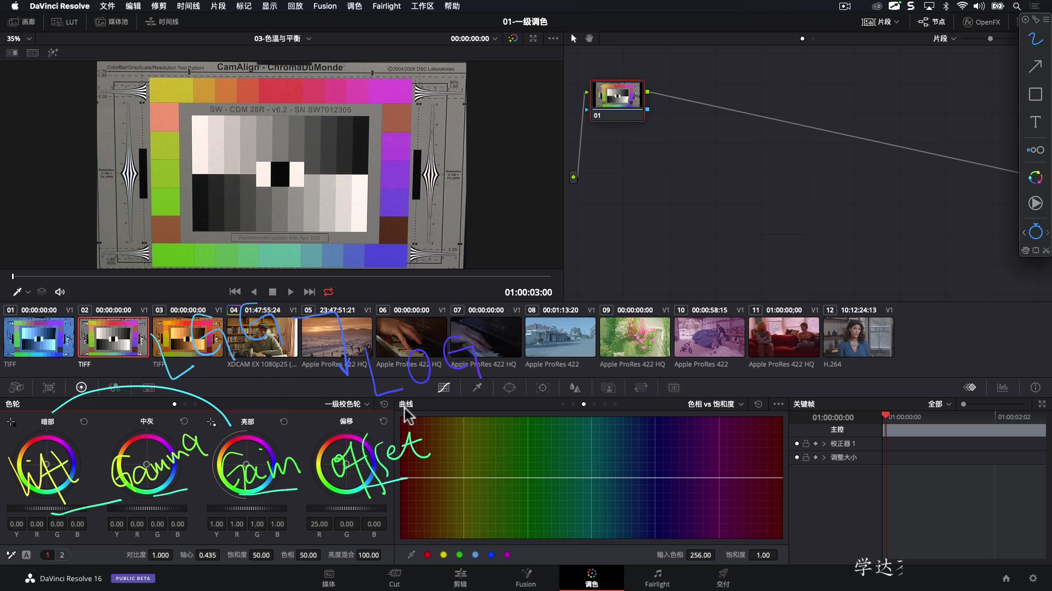Screen dimensions: 1052x591
Task: Reset the Gain (亮部) wheel
Action: click(284, 421)
